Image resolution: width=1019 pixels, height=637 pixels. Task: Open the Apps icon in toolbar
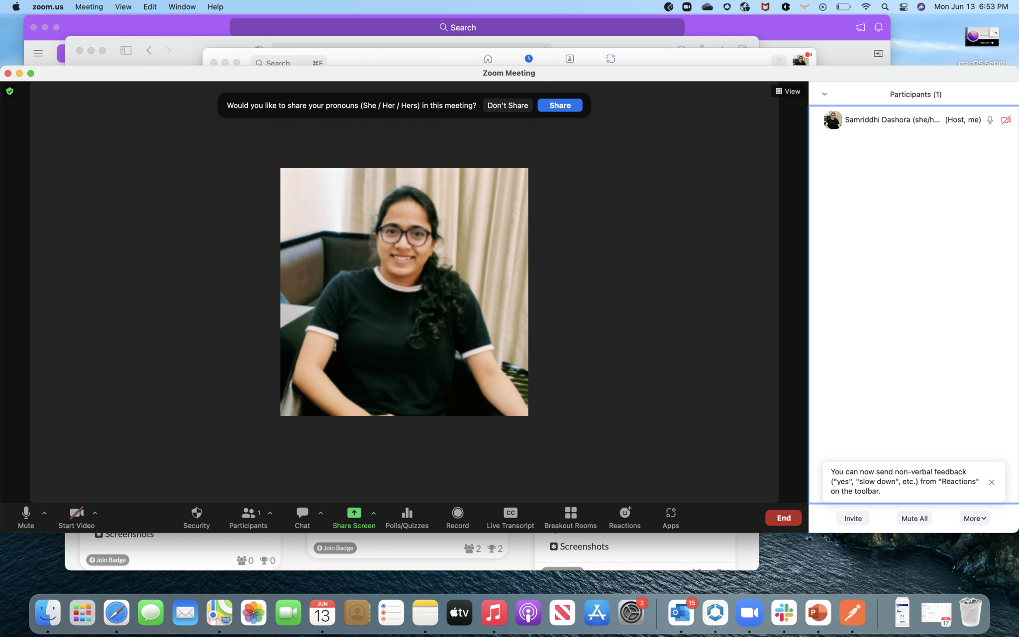pos(670,513)
